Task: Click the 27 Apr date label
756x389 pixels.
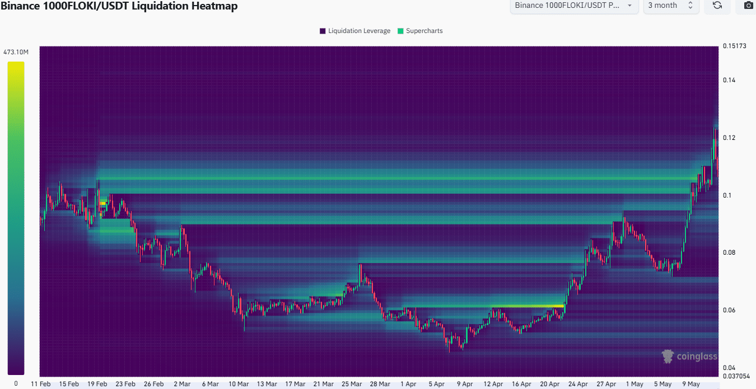Action: click(606, 384)
